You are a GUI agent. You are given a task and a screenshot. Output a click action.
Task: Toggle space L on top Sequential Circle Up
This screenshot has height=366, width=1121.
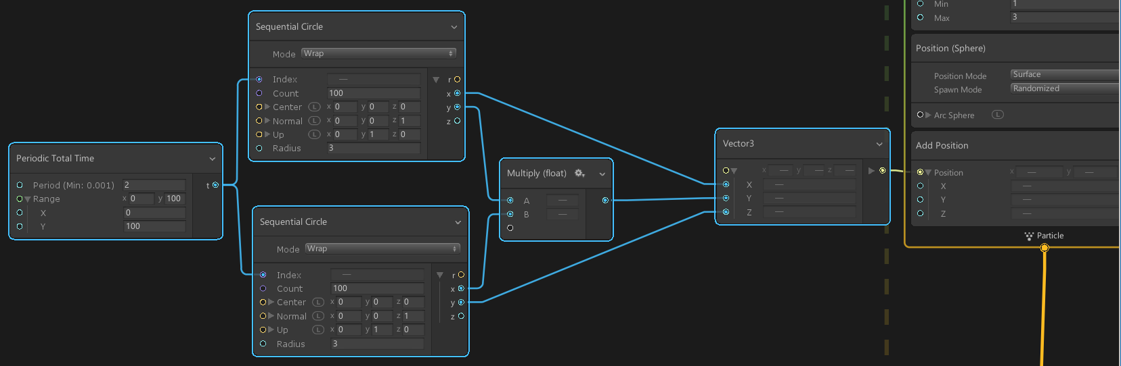(x=314, y=134)
